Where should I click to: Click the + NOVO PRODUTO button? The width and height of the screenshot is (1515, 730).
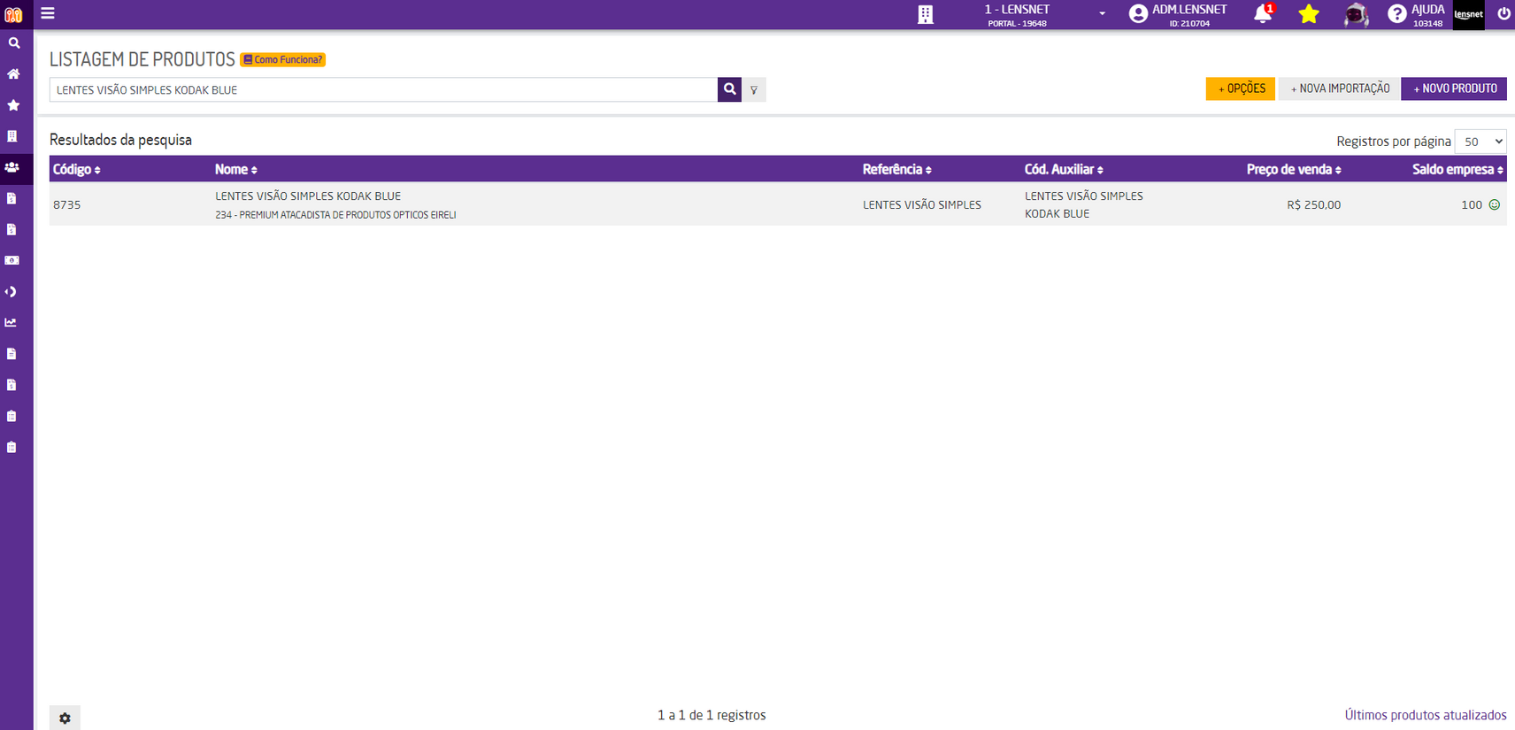(1454, 88)
